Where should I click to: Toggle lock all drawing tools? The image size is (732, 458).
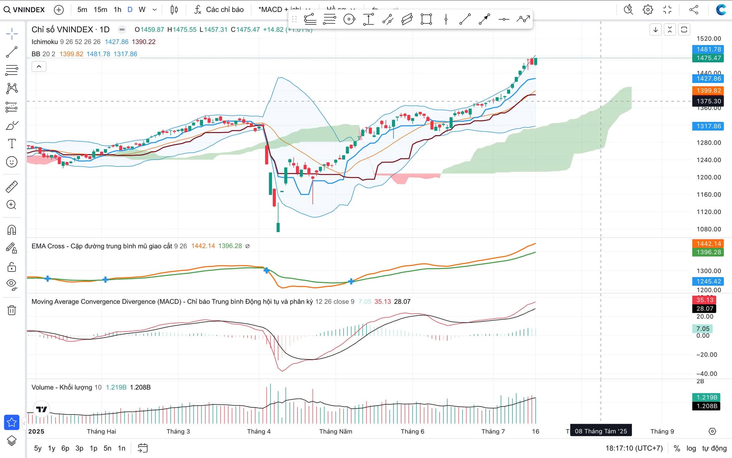pyautogui.click(x=12, y=267)
